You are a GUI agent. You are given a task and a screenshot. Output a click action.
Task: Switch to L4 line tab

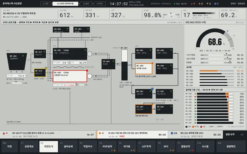pos(100,3)
